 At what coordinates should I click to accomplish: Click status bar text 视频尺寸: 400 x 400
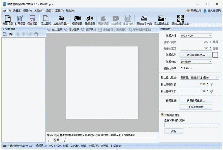click(48, 146)
